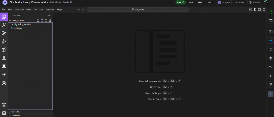Toggle the primary side bar layout button
This screenshot has height=117, width=274.
coord(255,9)
